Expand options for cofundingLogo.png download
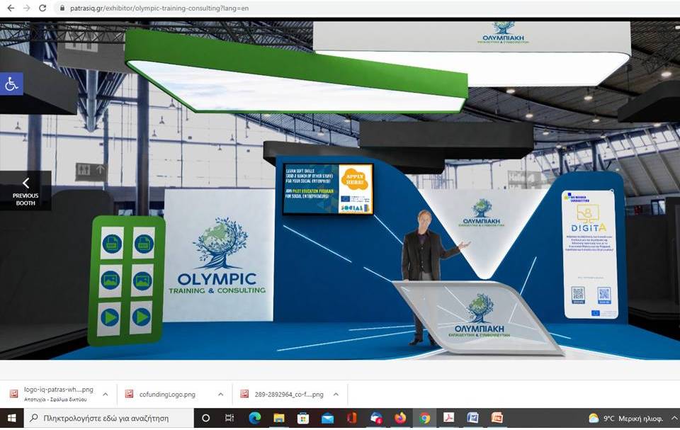 [221, 395]
